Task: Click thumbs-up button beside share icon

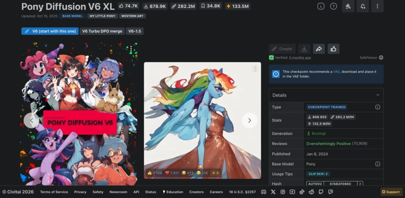Action: 333,49
